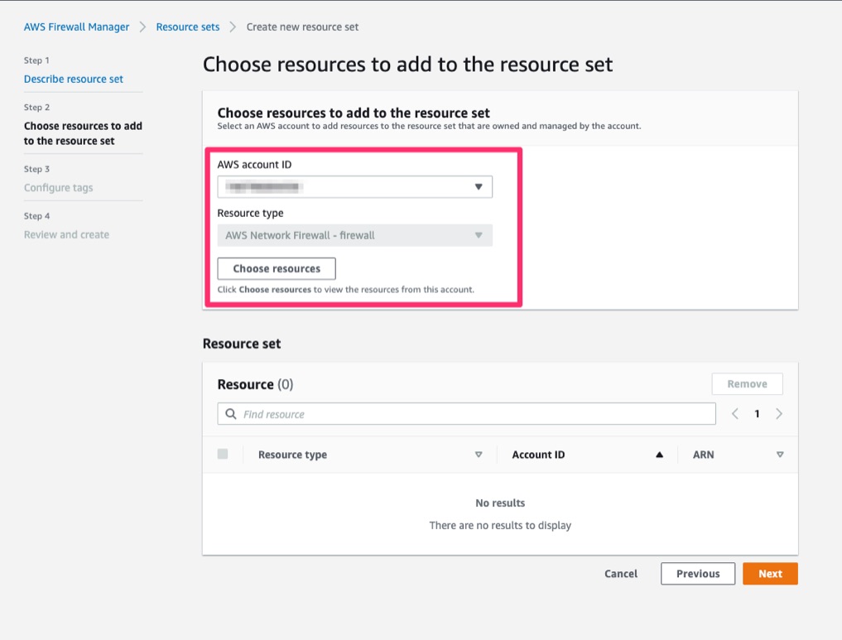Click the Account ID ascending sort icon

click(659, 455)
